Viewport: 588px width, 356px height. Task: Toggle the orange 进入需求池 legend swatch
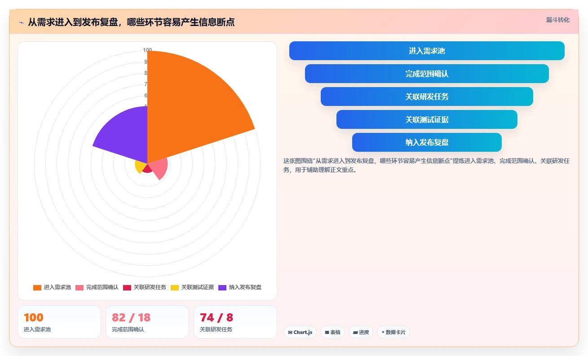37,287
